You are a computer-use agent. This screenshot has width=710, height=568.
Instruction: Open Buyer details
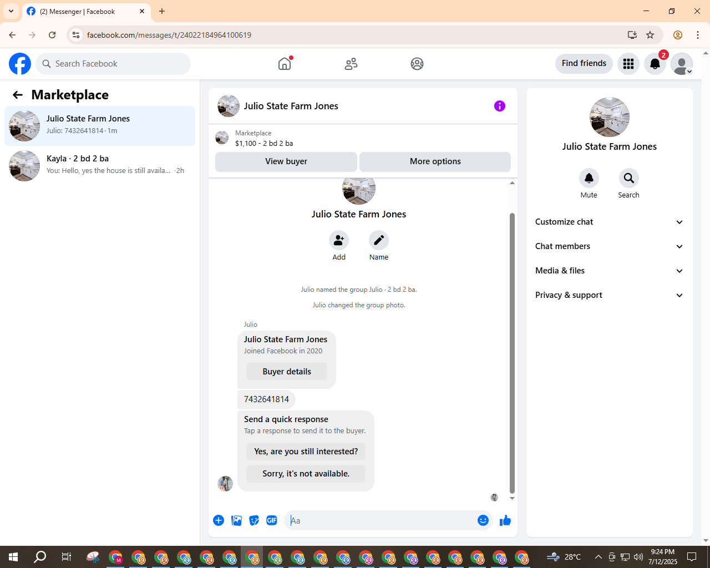click(x=287, y=372)
